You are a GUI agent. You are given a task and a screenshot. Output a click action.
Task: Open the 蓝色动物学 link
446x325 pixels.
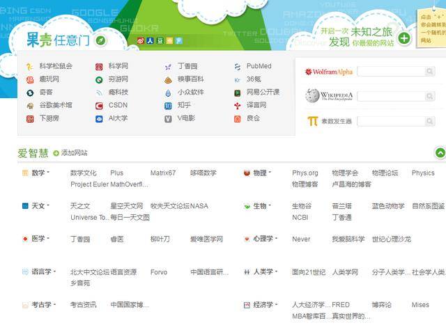[388, 206]
